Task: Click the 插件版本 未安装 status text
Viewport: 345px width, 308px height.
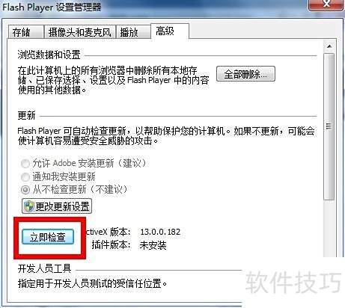Action: coord(153,245)
